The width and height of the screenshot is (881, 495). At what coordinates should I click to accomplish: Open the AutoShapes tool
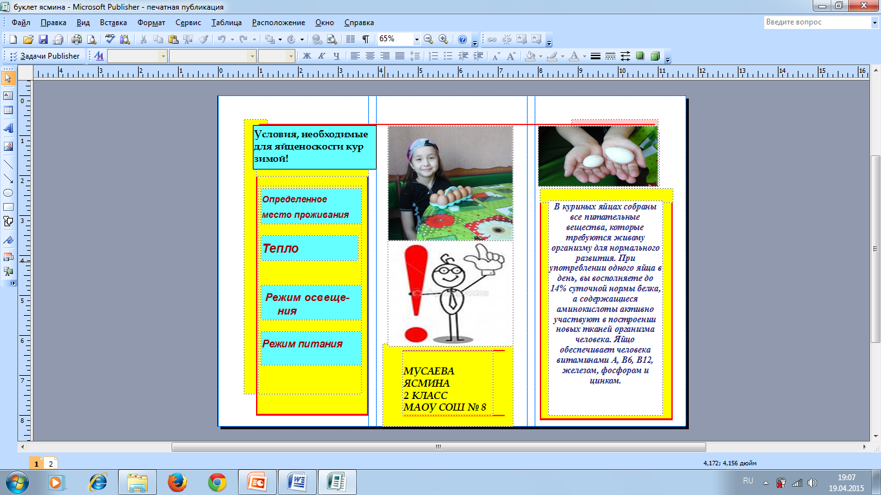click(8, 221)
